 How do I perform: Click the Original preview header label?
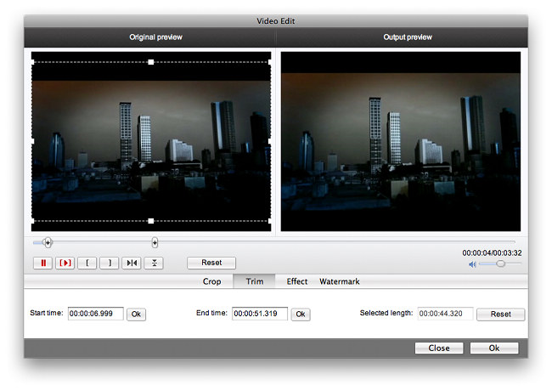click(x=155, y=37)
